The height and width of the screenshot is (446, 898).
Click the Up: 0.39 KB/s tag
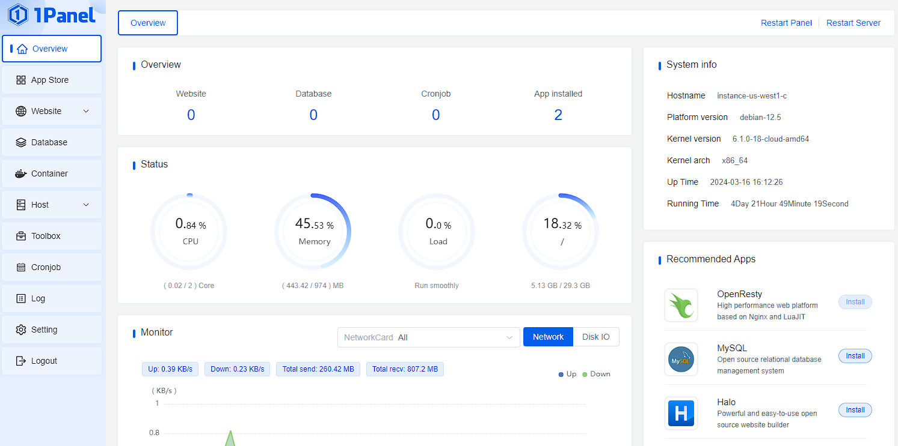(x=170, y=369)
